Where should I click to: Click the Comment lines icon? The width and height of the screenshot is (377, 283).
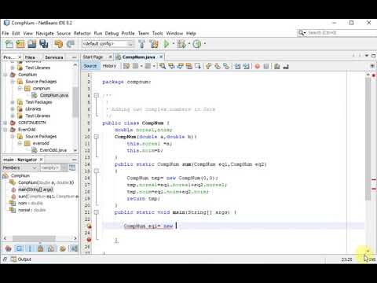pyautogui.click(x=277, y=66)
